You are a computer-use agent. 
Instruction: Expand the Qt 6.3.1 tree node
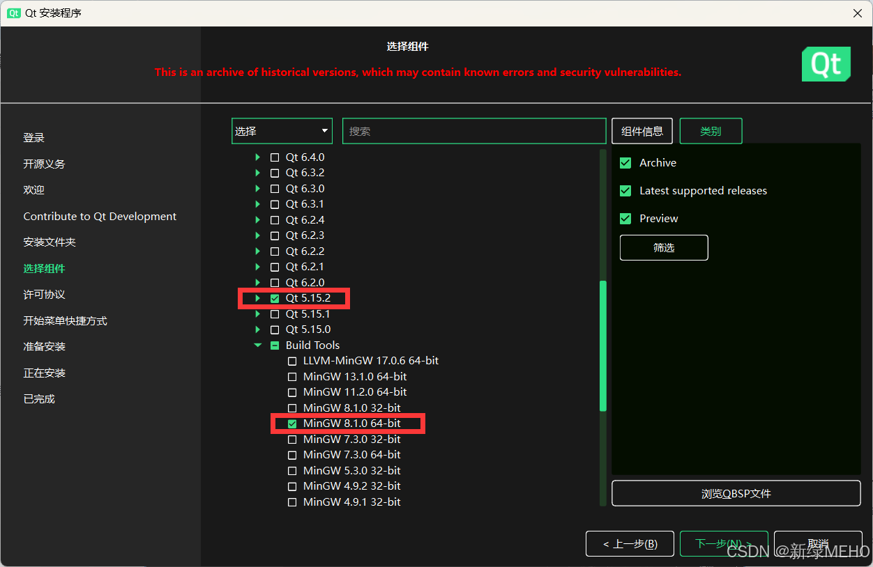coord(257,204)
